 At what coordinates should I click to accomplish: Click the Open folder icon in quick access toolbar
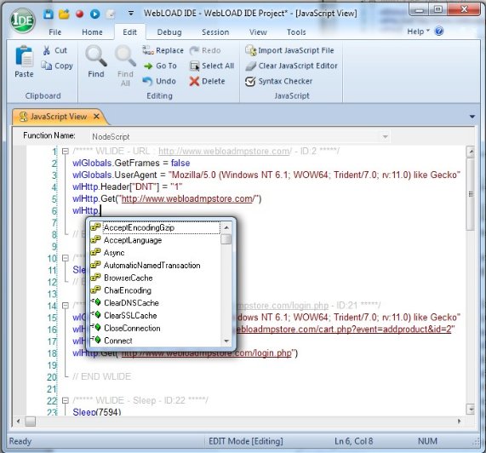point(64,14)
